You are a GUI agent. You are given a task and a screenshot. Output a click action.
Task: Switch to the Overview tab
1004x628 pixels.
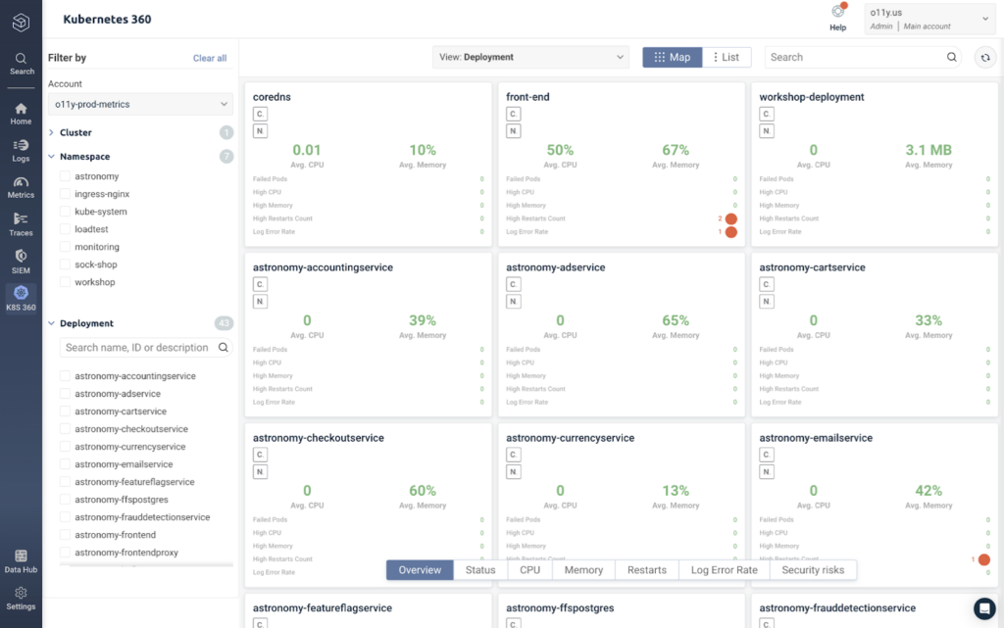[x=420, y=570]
